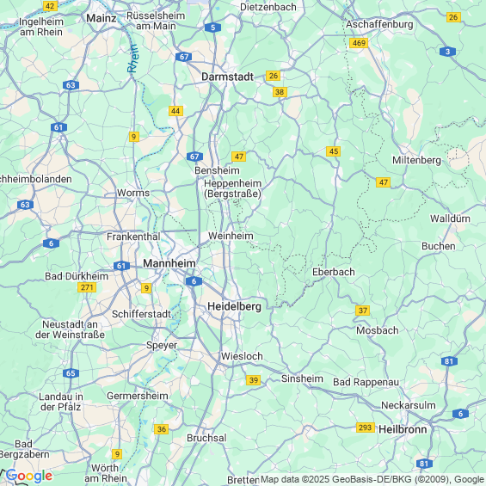
Task: Click the Rhein river label
Action: click(133, 58)
